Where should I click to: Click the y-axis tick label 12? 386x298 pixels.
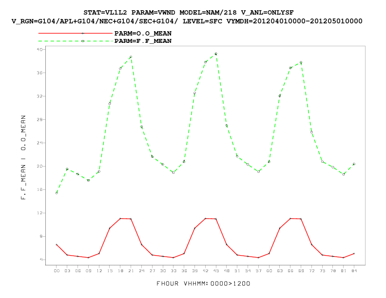pos(39,213)
